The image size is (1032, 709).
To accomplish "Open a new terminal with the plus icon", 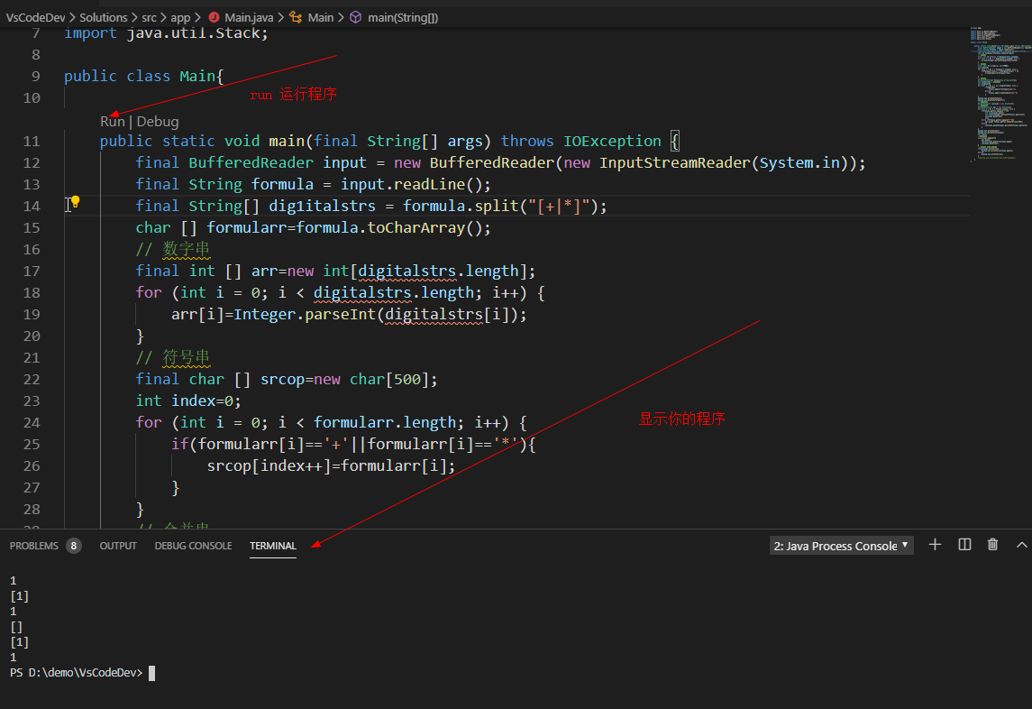I will [935, 544].
